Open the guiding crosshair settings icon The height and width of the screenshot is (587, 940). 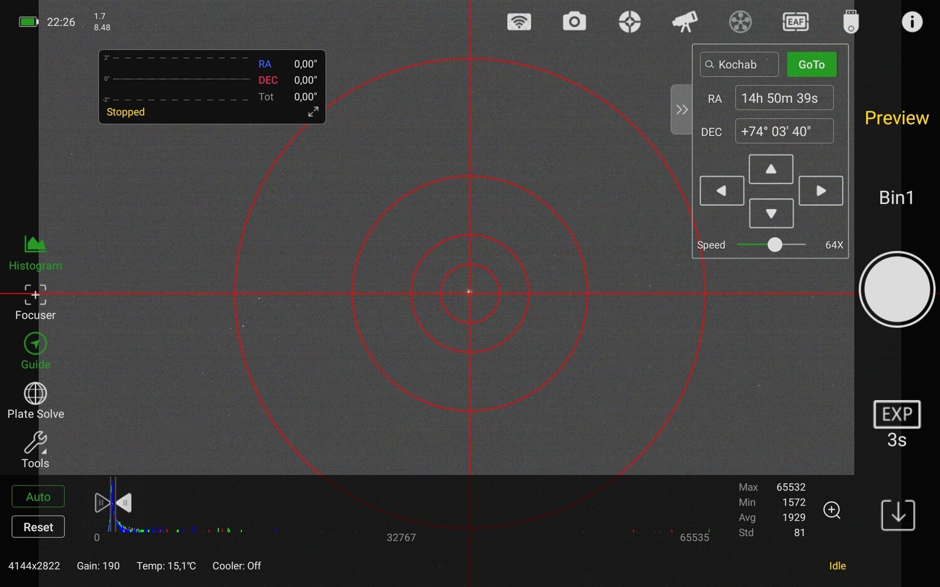tap(629, 21)
